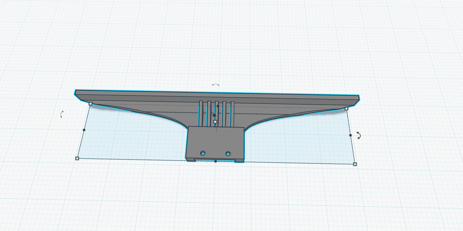Image resolution: width=463 pixels, height=231 pixels.
Task: Click the black midpoint handle on front edge
Action: (x=215, y=161)
